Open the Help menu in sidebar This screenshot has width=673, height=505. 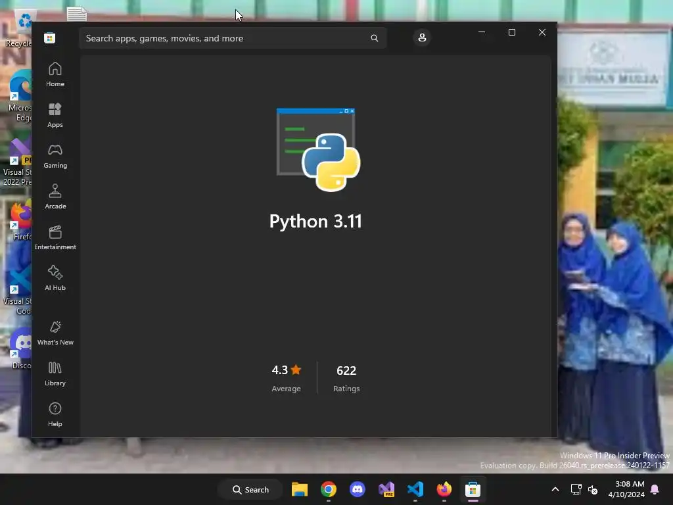55,414
